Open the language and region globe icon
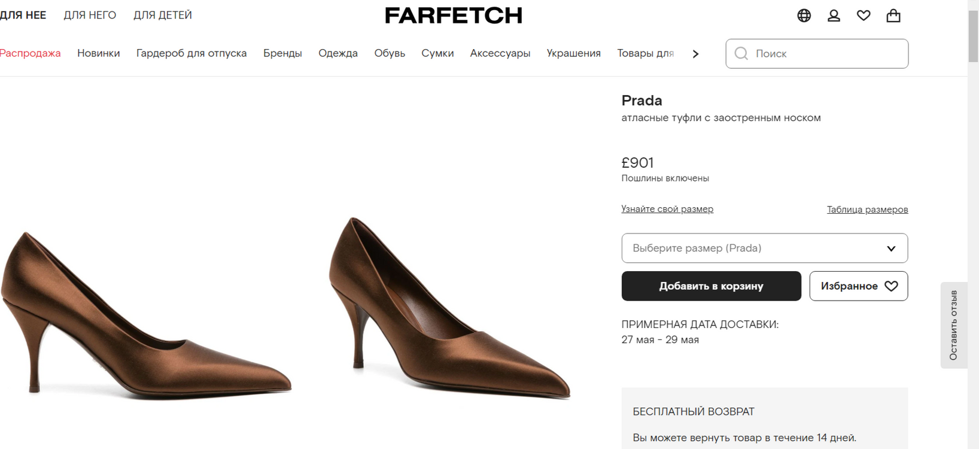Viewport: 979px width, 449px height. pos(804,16)
